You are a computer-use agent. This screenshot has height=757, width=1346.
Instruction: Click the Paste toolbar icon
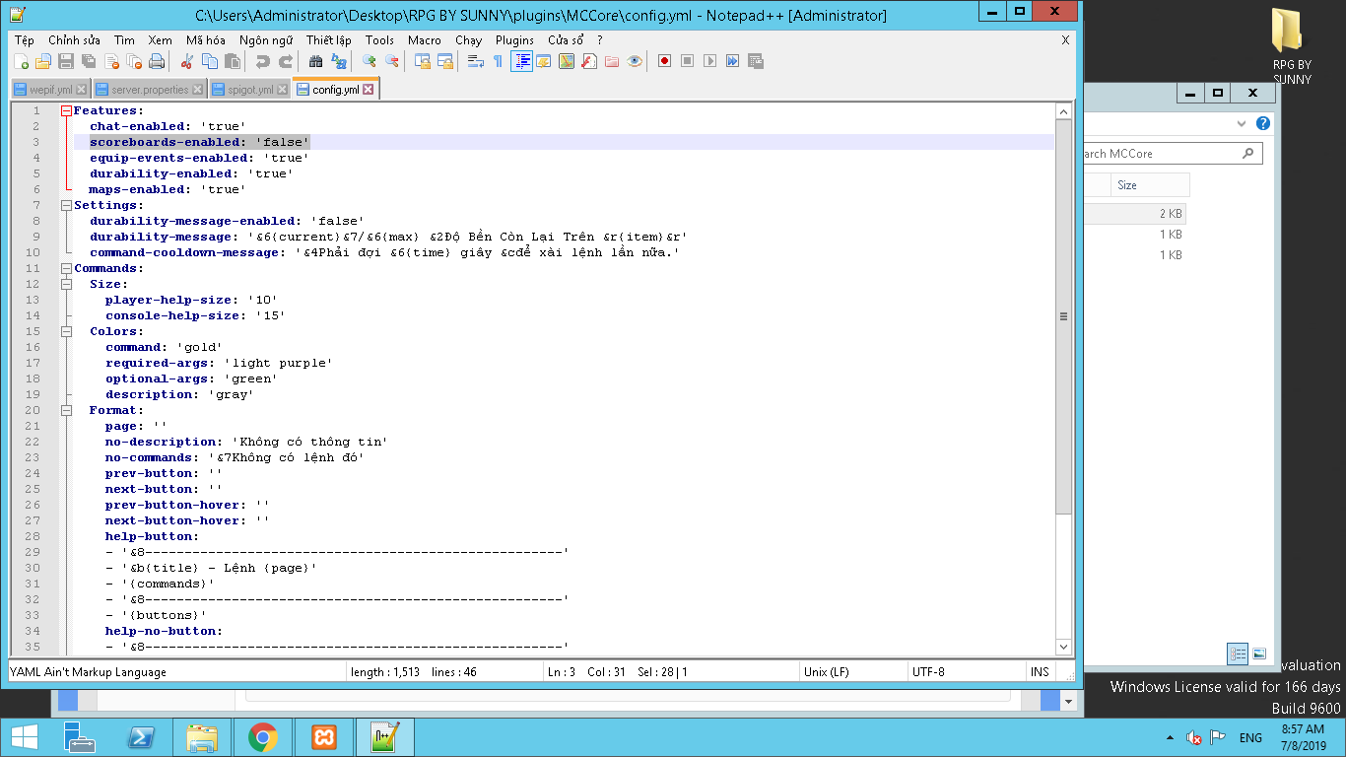point(232,61)
